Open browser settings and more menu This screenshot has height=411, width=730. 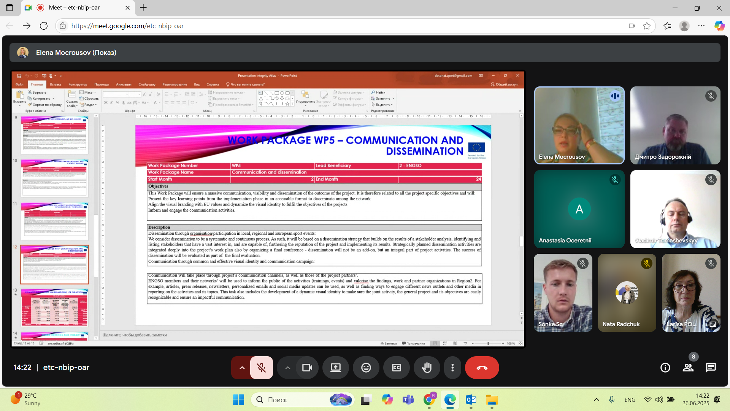[701, 26]
